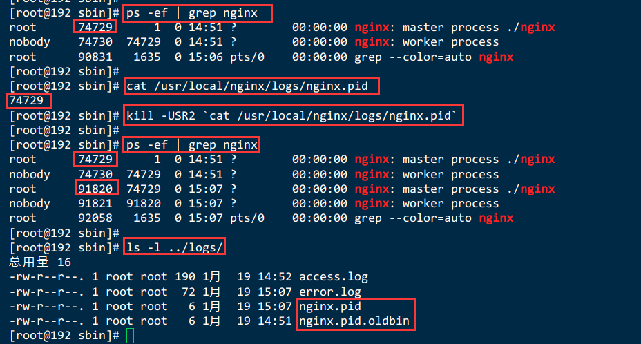This screenshot has height=344, width=641.
Task: Click worker PID 74730 in first listing
Action: point(95,42)
